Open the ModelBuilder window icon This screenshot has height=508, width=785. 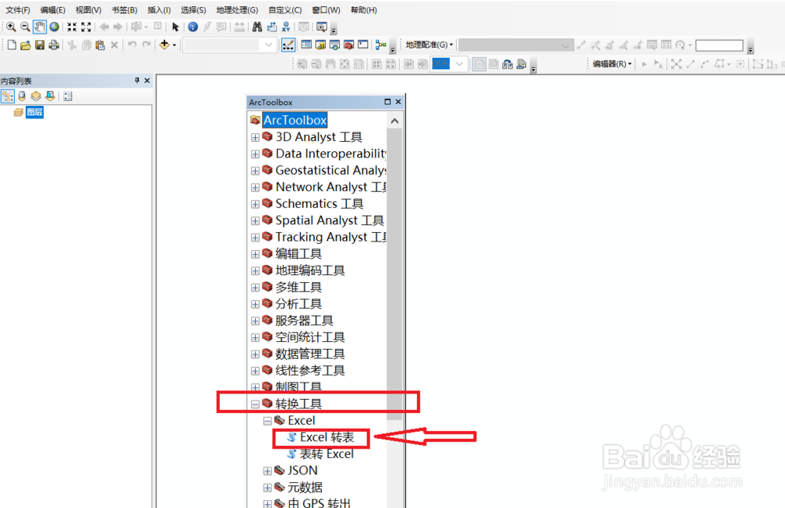(381, 45)
